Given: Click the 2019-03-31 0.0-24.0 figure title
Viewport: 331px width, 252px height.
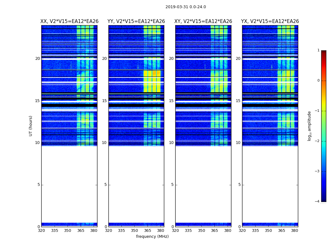Looking at the screenshot, I should point(186,7).
